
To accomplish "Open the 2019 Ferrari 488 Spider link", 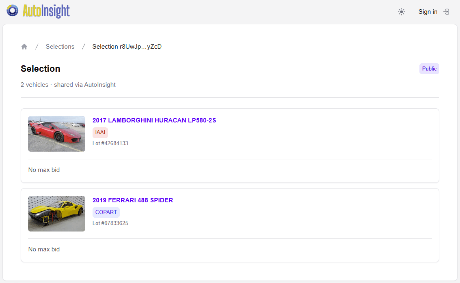I will click(x=133, y=200).
